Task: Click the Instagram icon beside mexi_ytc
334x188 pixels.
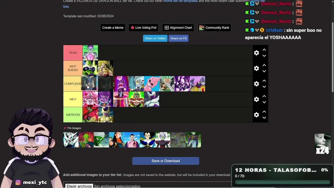Action: click(x=18, y=183)
